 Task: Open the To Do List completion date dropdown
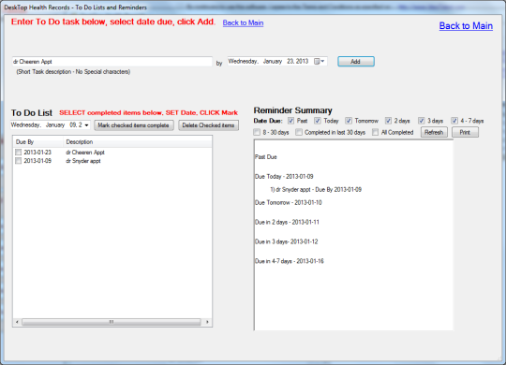(86, 125)
